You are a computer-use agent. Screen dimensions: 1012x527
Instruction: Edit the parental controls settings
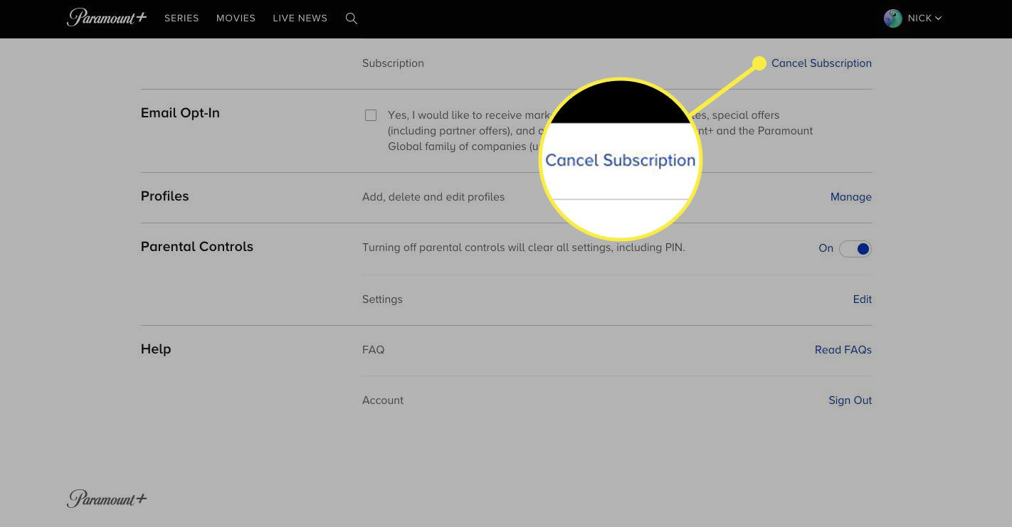(x=862, y=299)
